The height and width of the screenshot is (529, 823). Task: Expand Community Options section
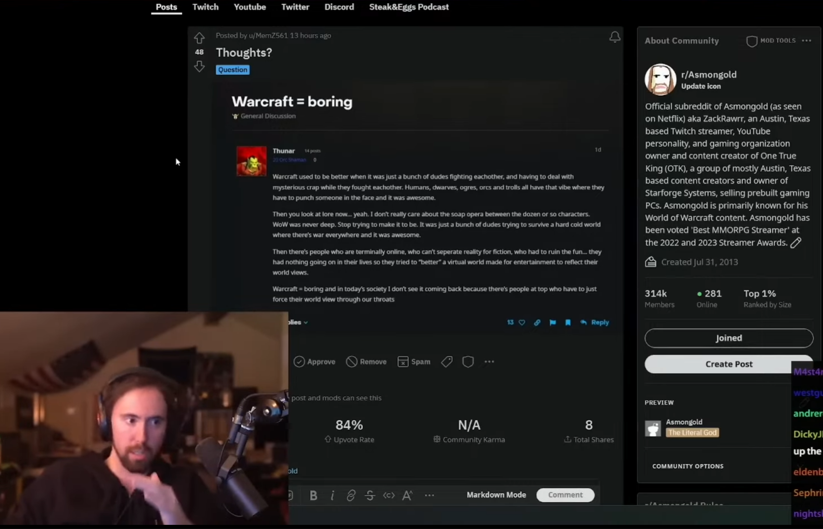pos(688,466)
